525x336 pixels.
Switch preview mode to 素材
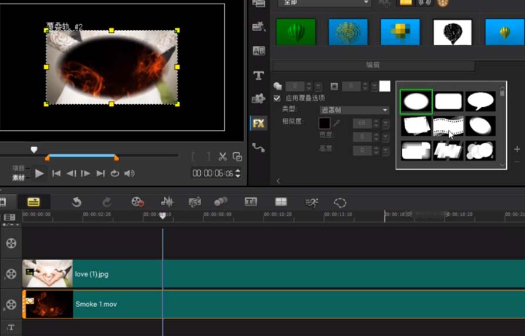click(19, 177)
